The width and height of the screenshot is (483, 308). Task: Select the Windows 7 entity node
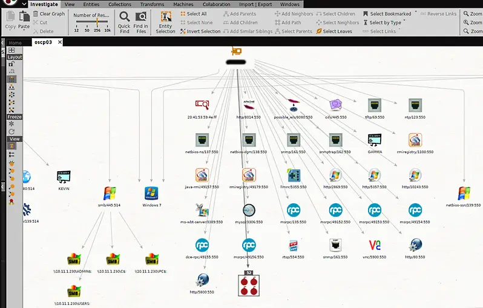click(151, 194)
